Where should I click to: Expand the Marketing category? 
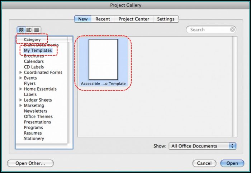click(21, 106)
